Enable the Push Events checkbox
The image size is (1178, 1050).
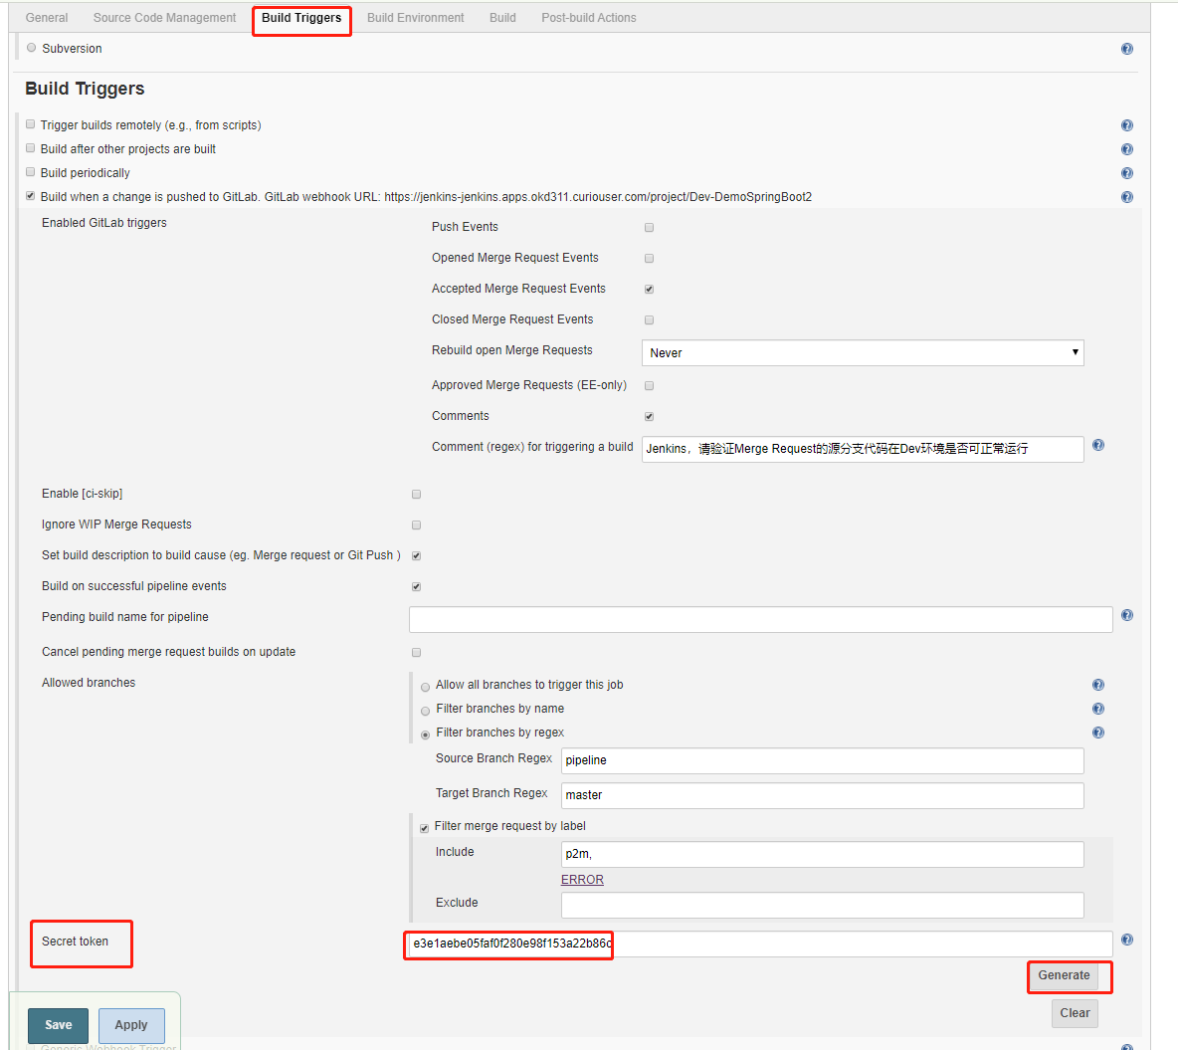click(x=649, y=228)
